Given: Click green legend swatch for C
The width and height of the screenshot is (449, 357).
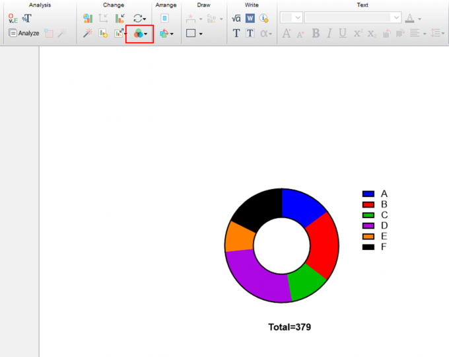Looking at the screenshot, I should (x=368, y=215).
